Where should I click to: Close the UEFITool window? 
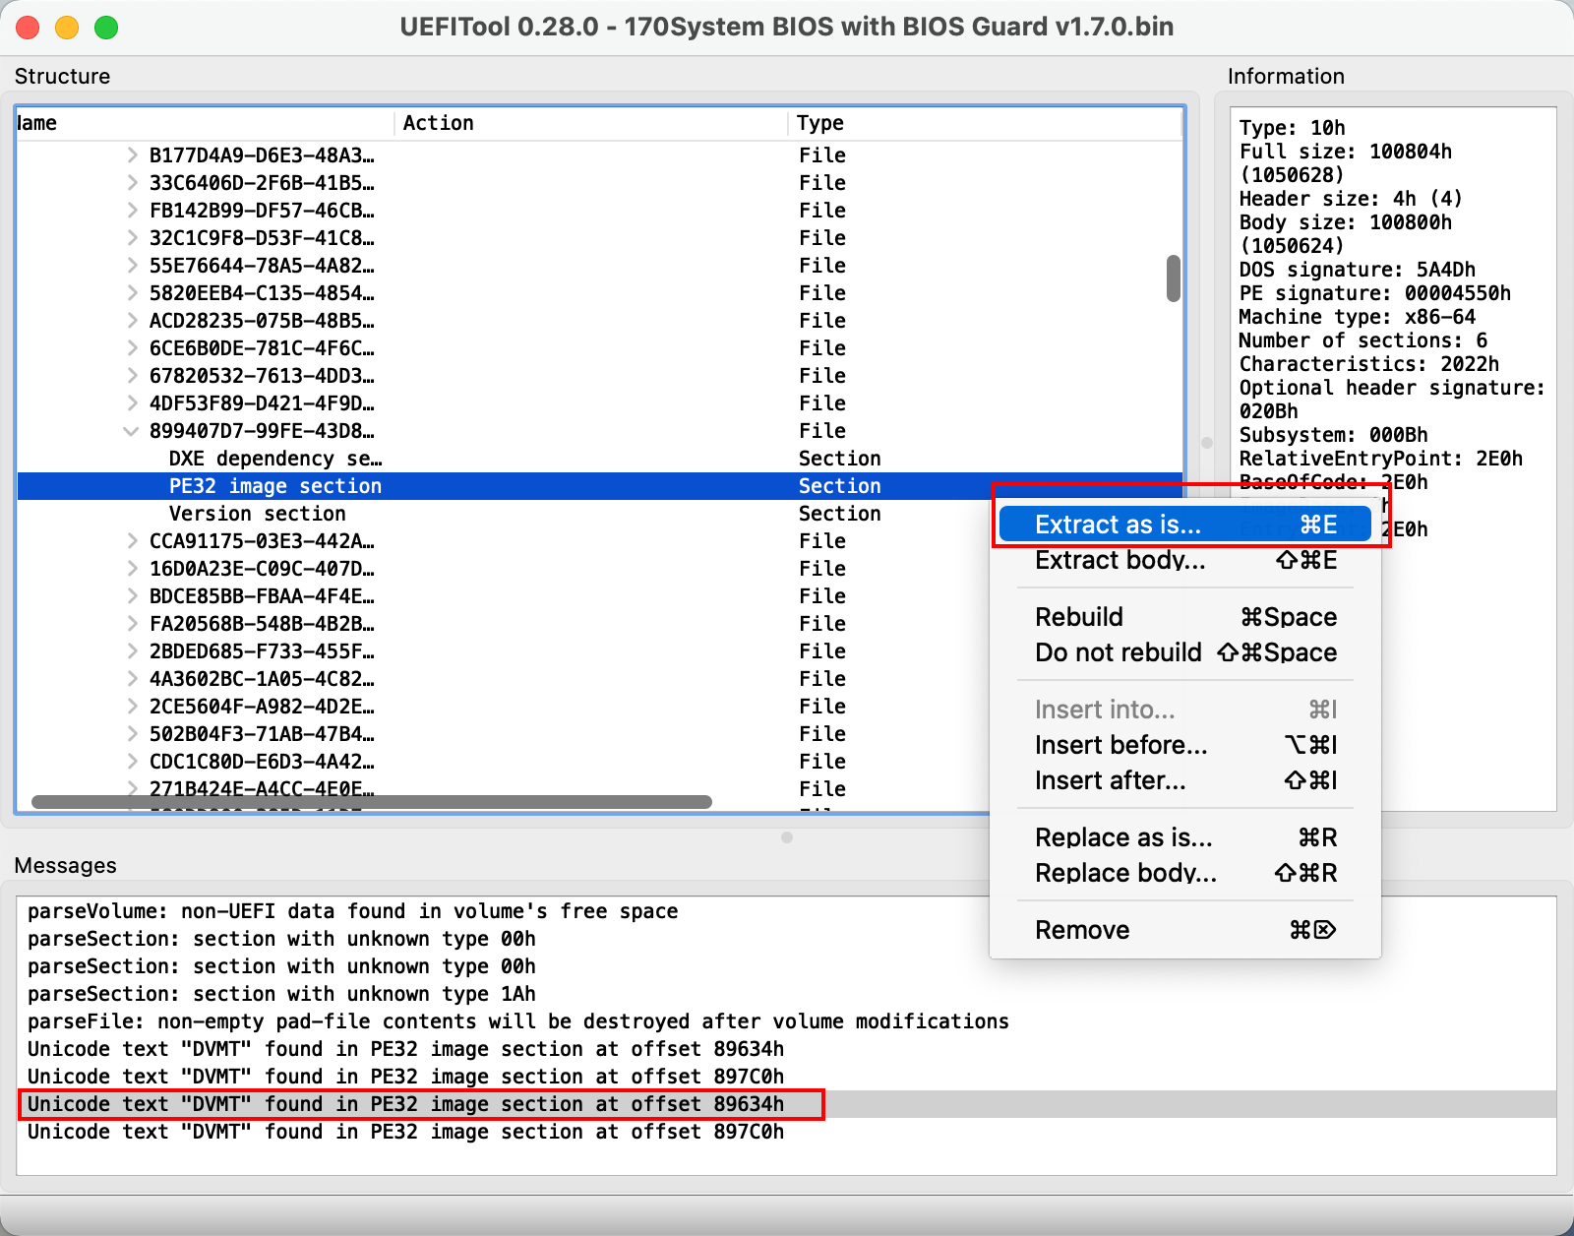coord(28,28)
